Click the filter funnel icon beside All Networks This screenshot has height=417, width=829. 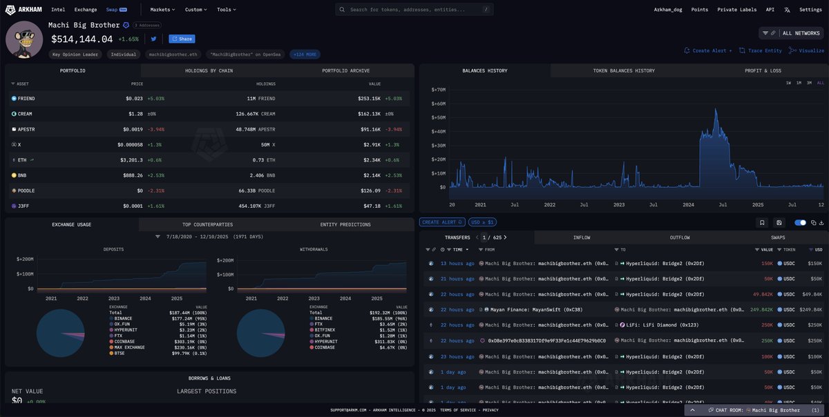[x=765, y=32]
